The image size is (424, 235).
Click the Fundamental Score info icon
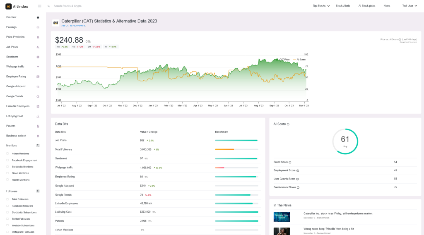[298, 187]
